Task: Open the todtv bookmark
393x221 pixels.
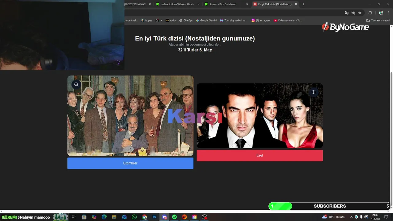Action: pos(171,21)
